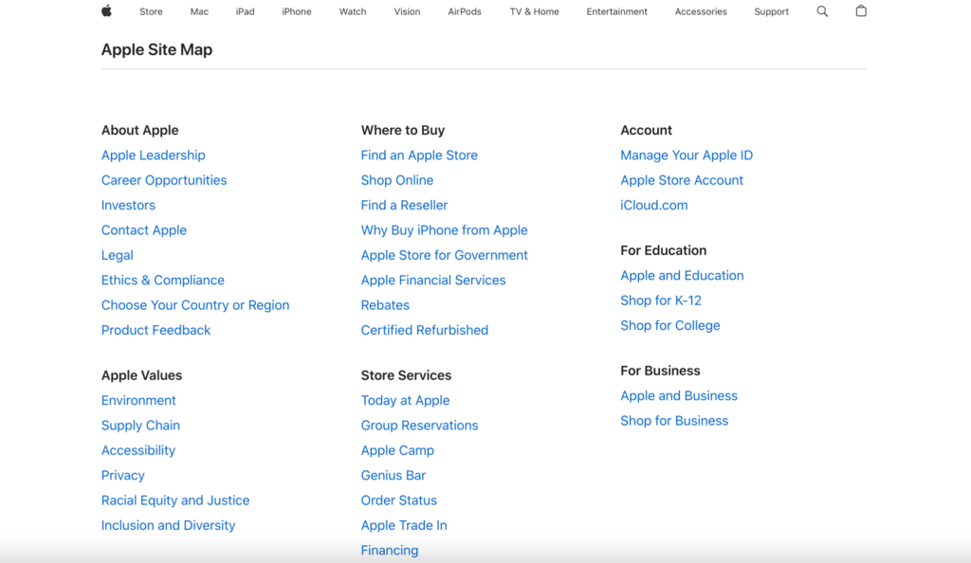Visit Career Opportunities
Image resolution: width=971 pixels, height=563 pixels.
[x=164, y=180]
